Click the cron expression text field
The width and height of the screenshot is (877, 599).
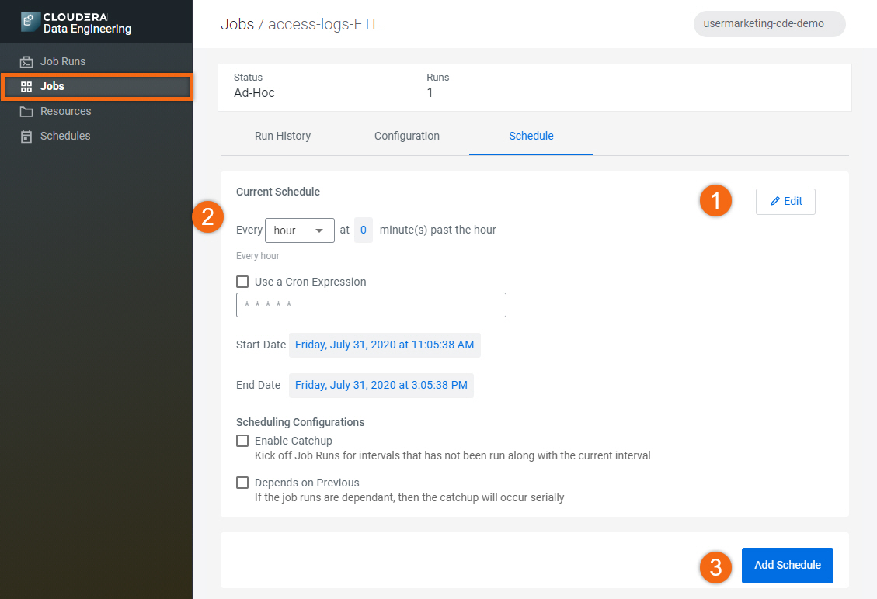click(371, 305)
